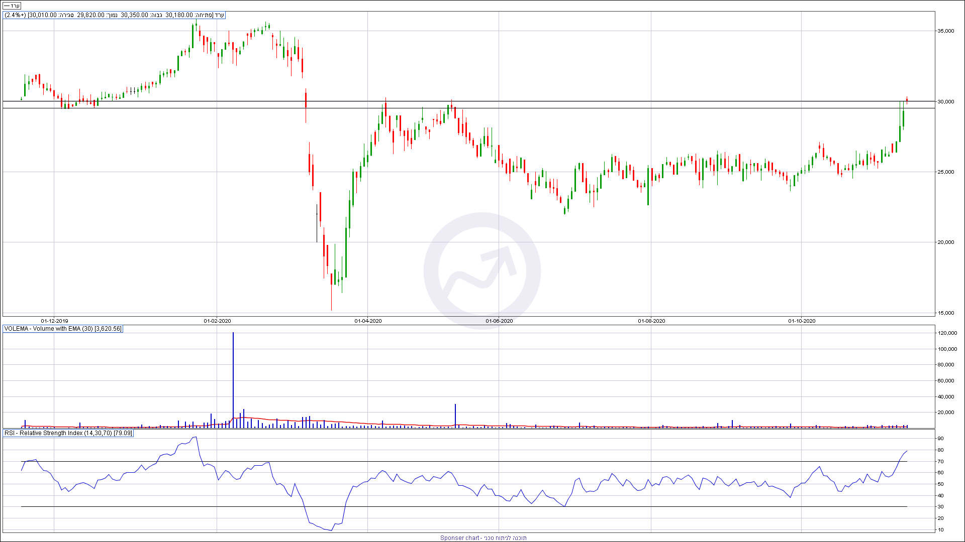Click the ערד legend box at top-left
965x542 pixels.
[x=12, y=6]
